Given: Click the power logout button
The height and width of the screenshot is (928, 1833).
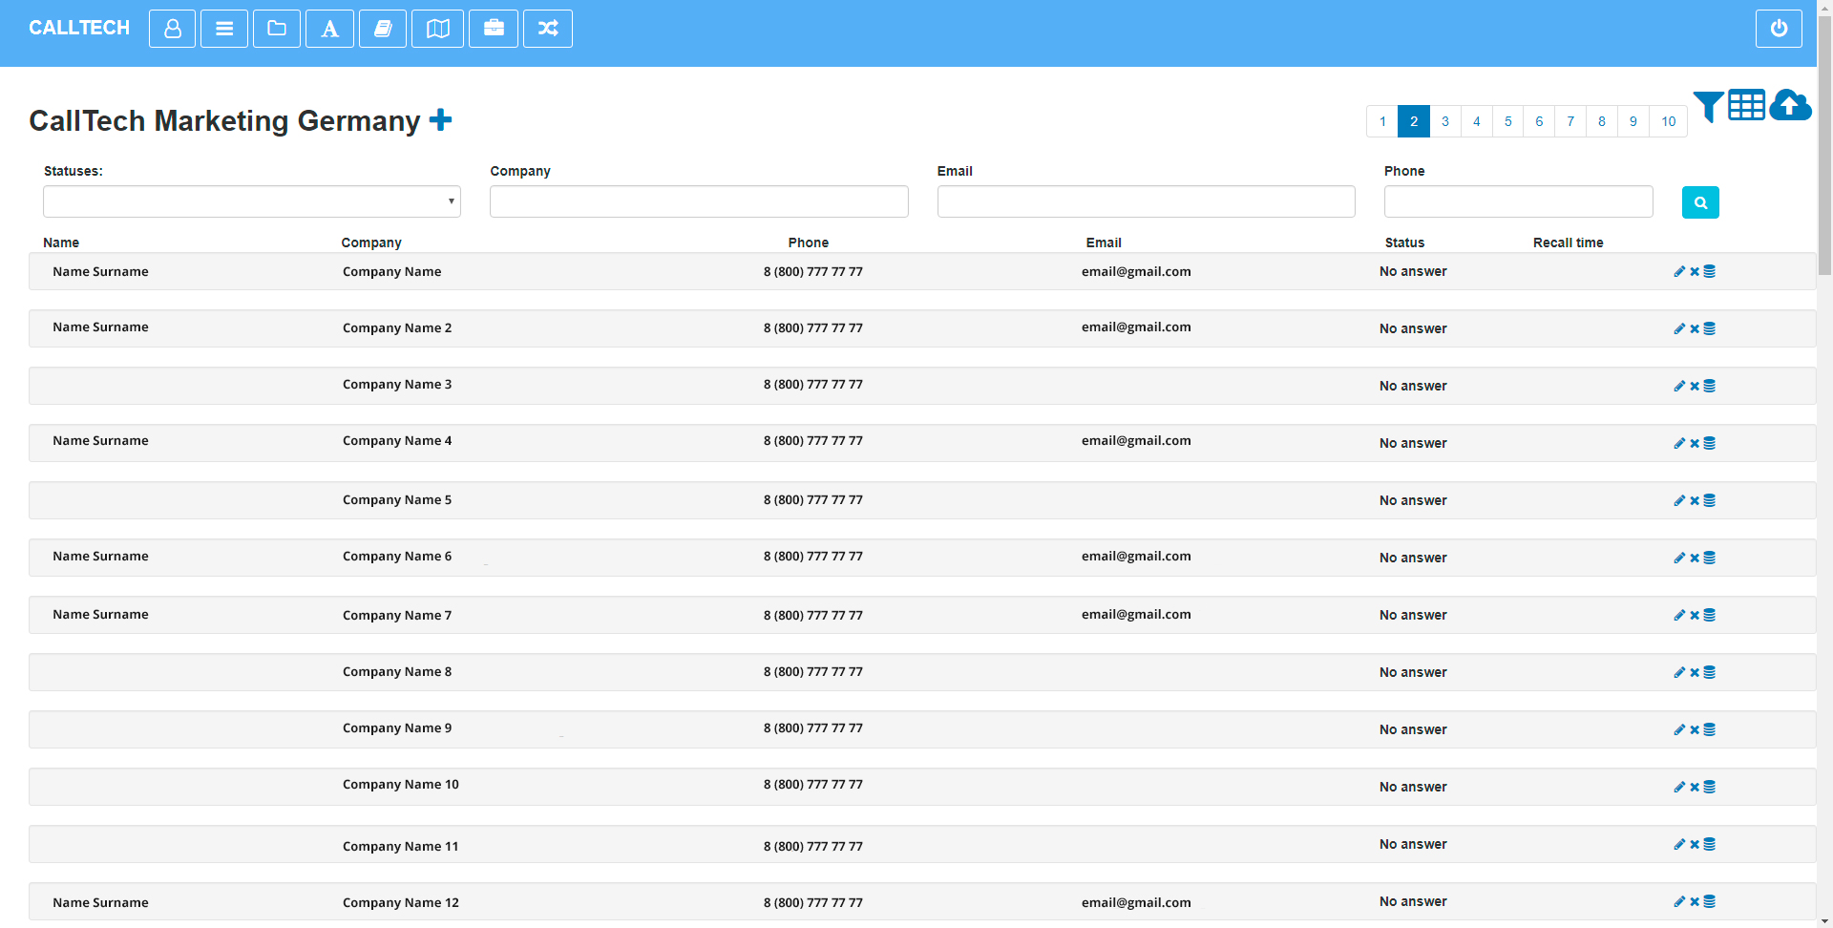Looking at the screenshot, I should [x=1779, y=29].
